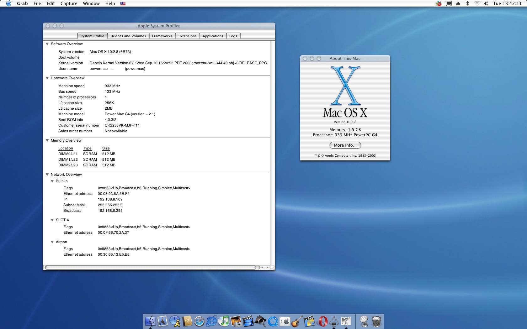This screenshot has width=527, height=329.
Task: Switch to the Logs tab
Action: (233, 36)
